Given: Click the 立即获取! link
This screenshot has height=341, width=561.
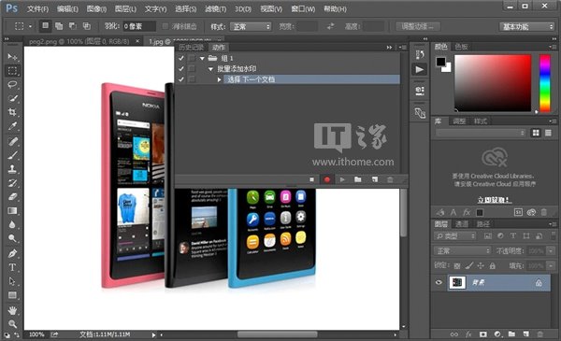Looking at the screenshot, I should point(494,199).
